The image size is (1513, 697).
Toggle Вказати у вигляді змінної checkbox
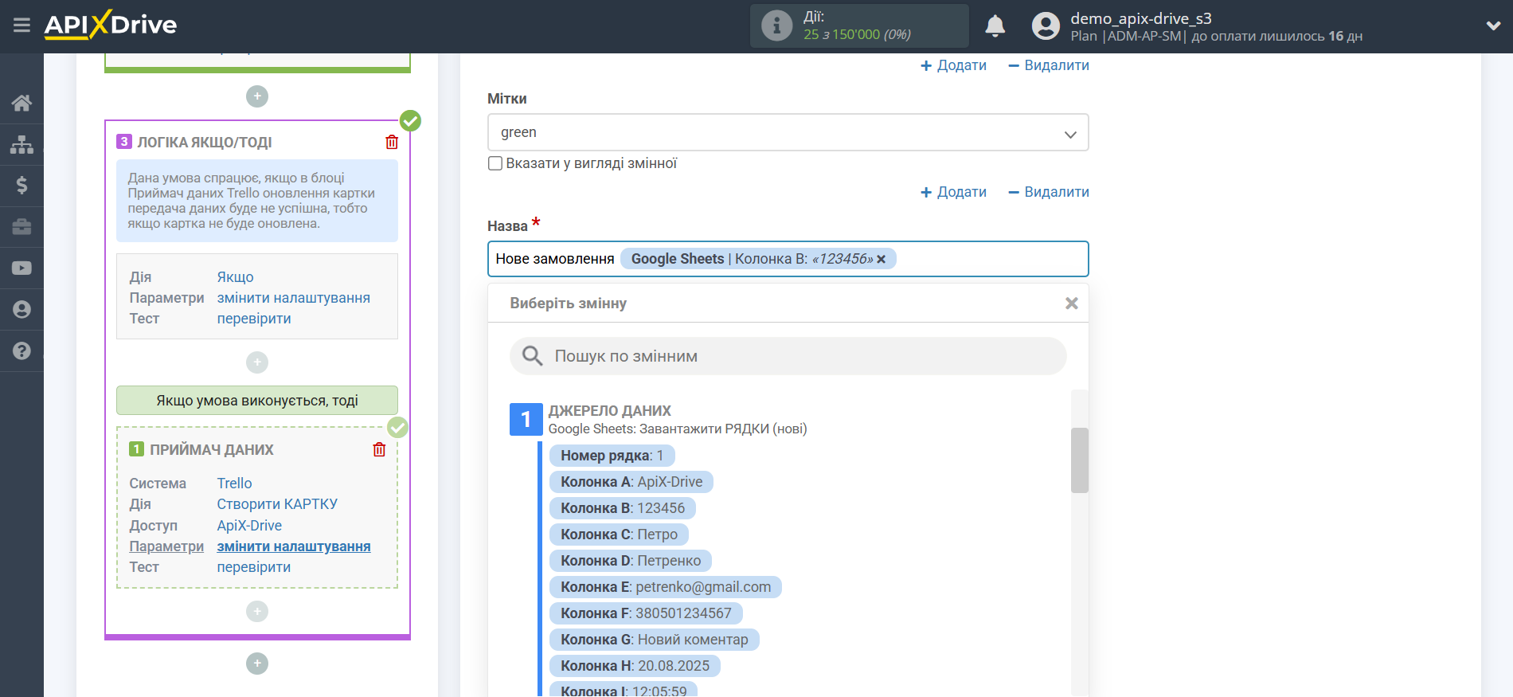click(495, 163)
